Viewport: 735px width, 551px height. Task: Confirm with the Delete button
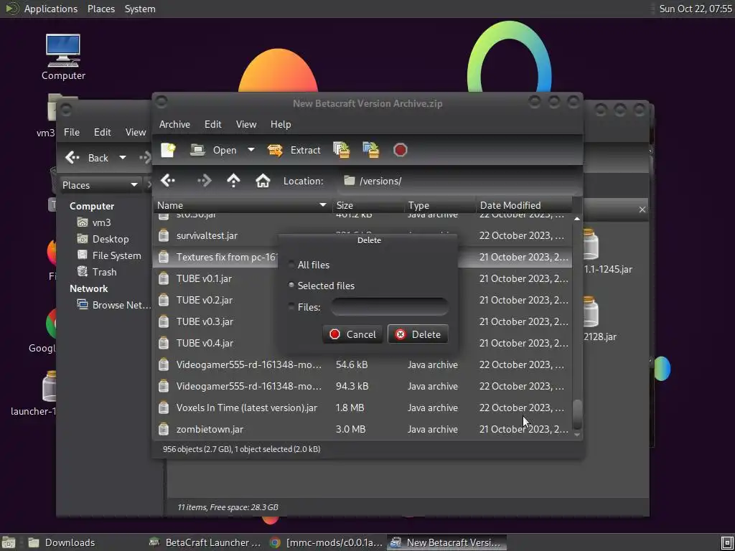418,334
